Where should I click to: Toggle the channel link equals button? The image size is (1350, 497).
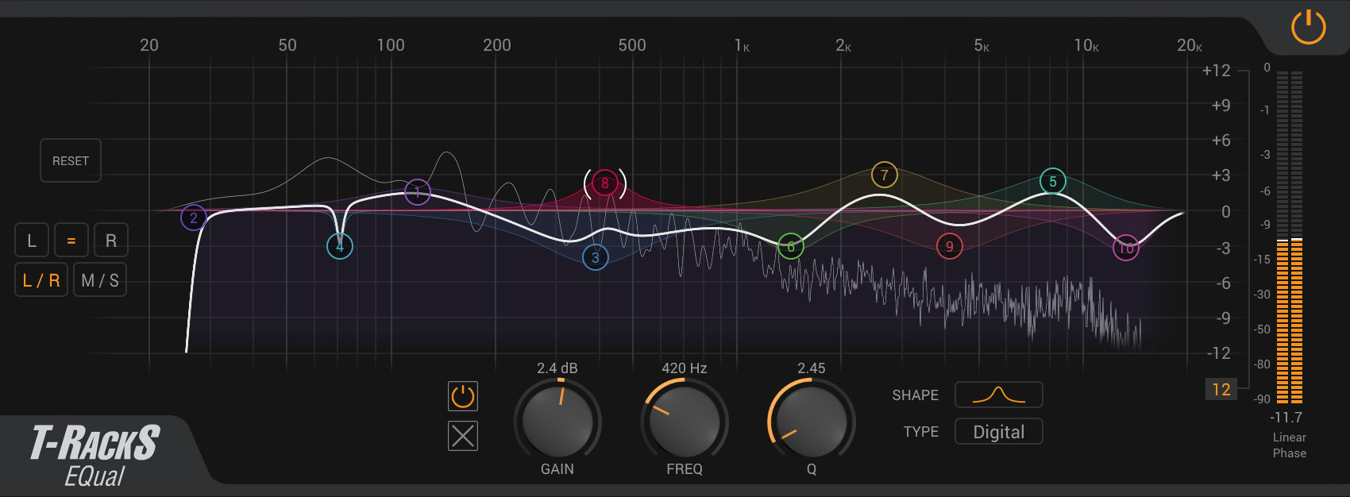[71, 241]
